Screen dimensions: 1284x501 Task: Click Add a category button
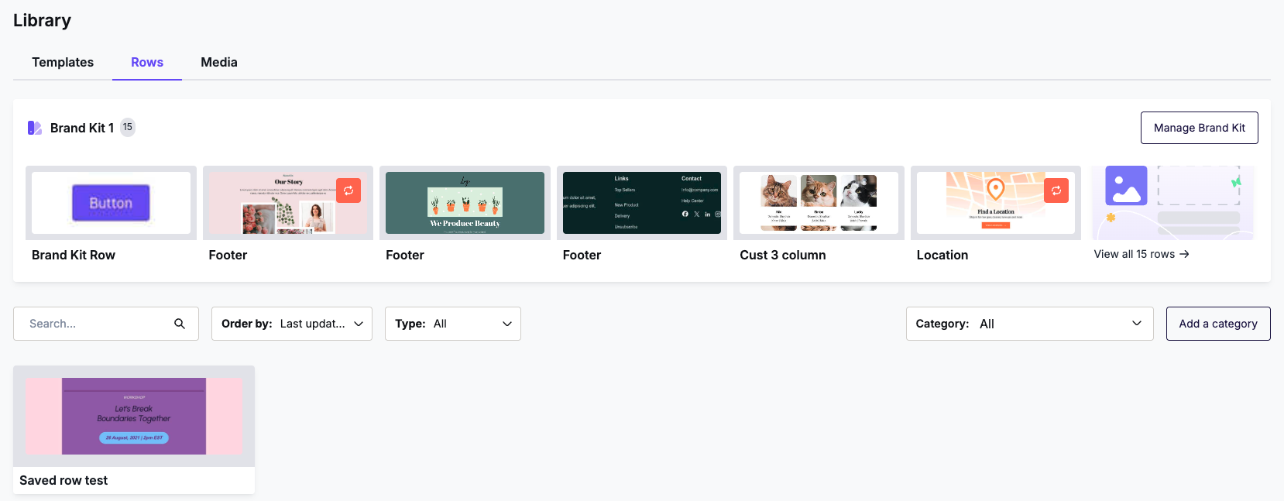[1218, 324]
